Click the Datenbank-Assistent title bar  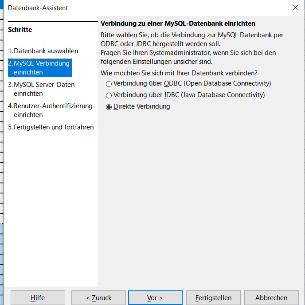coord(133,8)
